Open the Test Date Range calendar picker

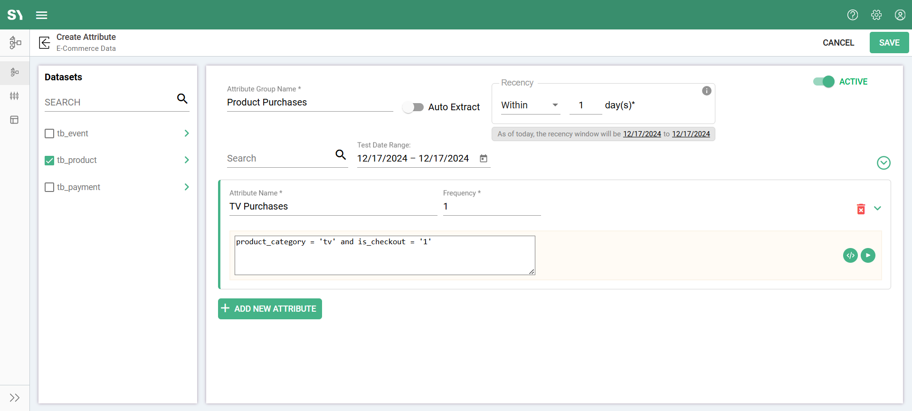pos(484,159)
